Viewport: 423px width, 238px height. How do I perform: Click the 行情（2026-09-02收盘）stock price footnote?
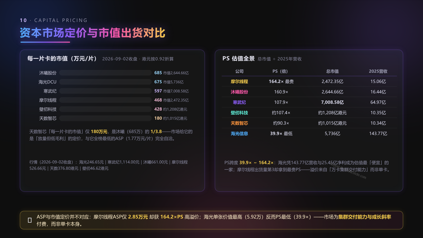108,165
